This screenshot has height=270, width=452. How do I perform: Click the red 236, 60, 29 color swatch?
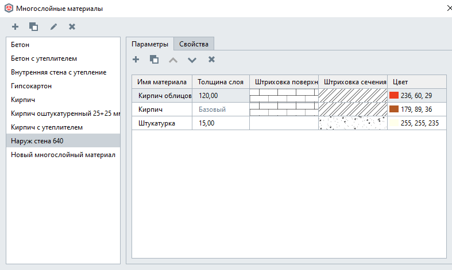pyautogui.click(x=394, y=95)
